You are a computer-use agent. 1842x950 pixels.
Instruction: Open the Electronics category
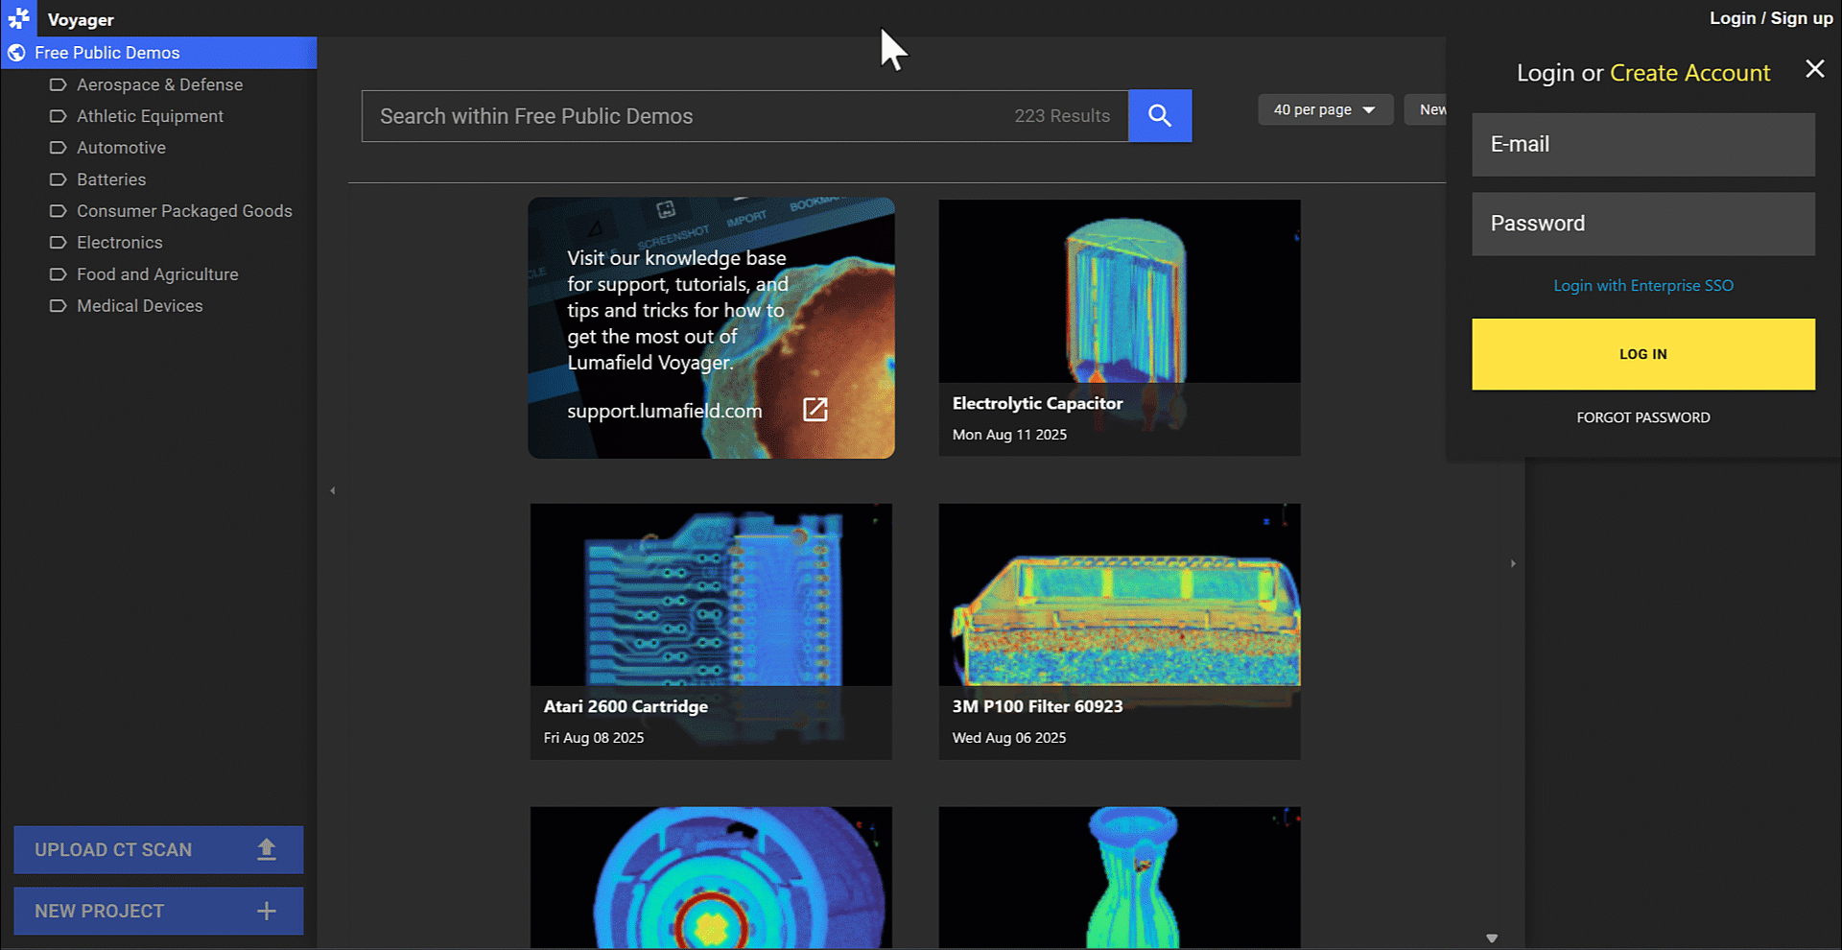pos(119,243)
